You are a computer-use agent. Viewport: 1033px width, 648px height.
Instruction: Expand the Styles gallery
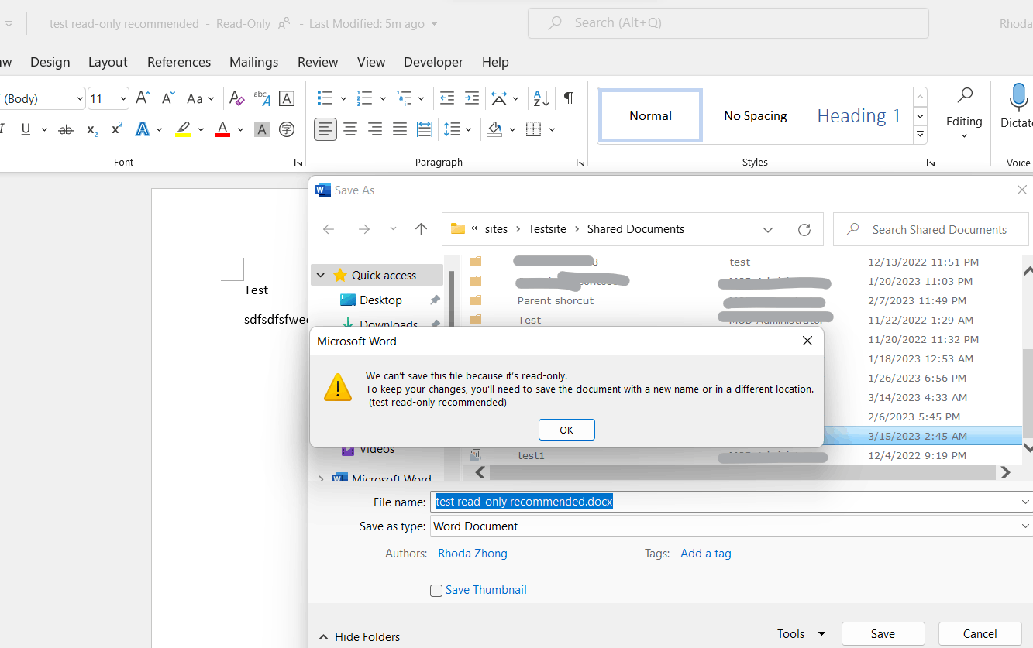pos(920,135)
